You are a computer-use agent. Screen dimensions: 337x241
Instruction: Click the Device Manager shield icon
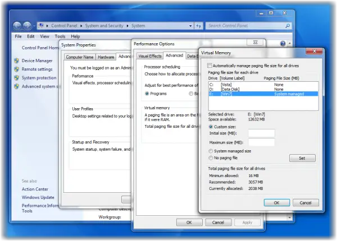16,61
